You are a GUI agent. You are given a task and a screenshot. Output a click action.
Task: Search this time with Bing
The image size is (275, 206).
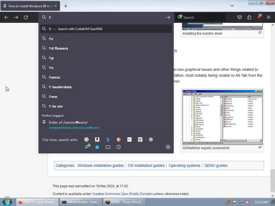pos(108,139)
